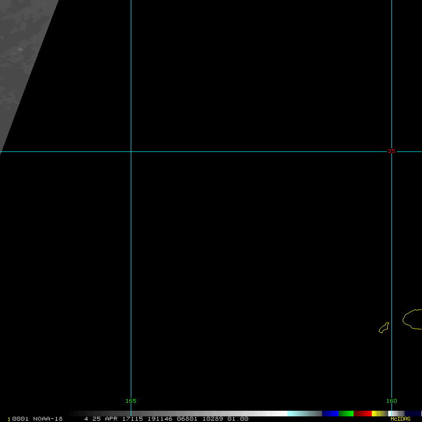Click the bright white spot in satellite swath
422x422 pixels.
20,48
